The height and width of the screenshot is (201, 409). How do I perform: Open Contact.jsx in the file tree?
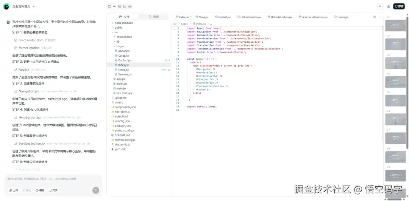point(125,60)
